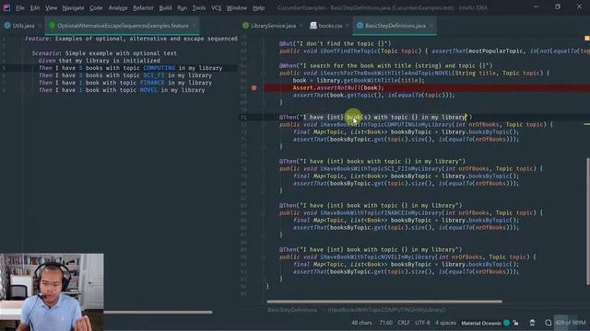This screenshot has height=331, width=590.
Task: Switch to OptionalAlternativeEscapeSequencesExamples.feature tab
Action: (x=123, y=26)
